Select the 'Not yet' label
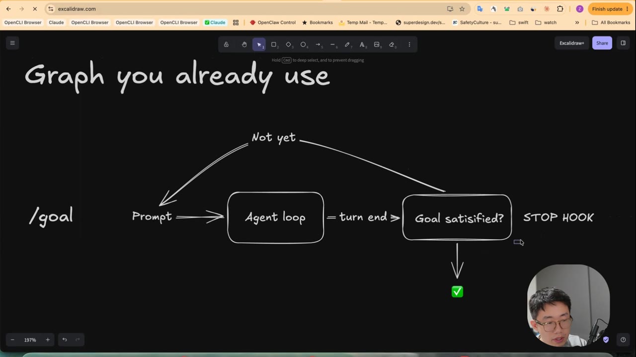 coord(273,137)
